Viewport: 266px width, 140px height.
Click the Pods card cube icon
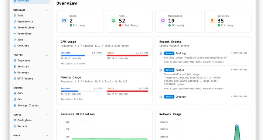click(x=113, y=21)
